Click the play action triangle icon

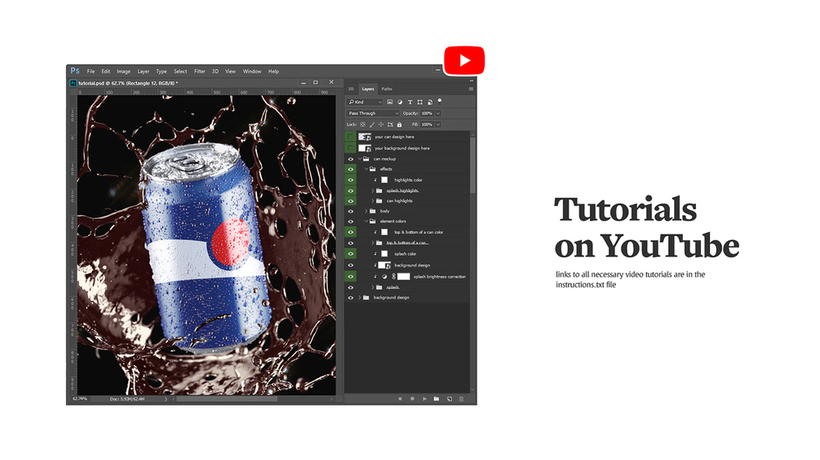point(424,399)
